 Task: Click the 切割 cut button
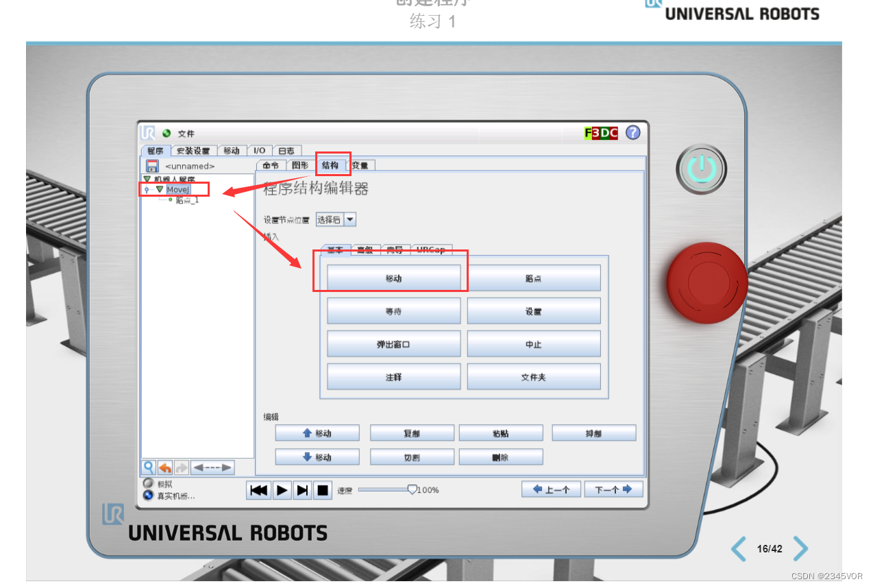(412, 457)
